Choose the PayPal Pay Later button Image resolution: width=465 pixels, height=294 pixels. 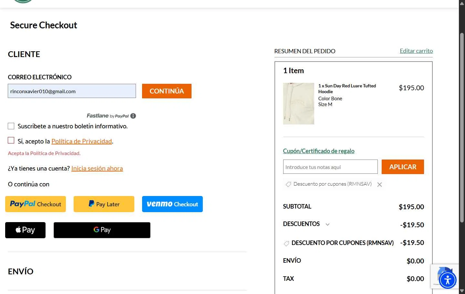(104, 204)
